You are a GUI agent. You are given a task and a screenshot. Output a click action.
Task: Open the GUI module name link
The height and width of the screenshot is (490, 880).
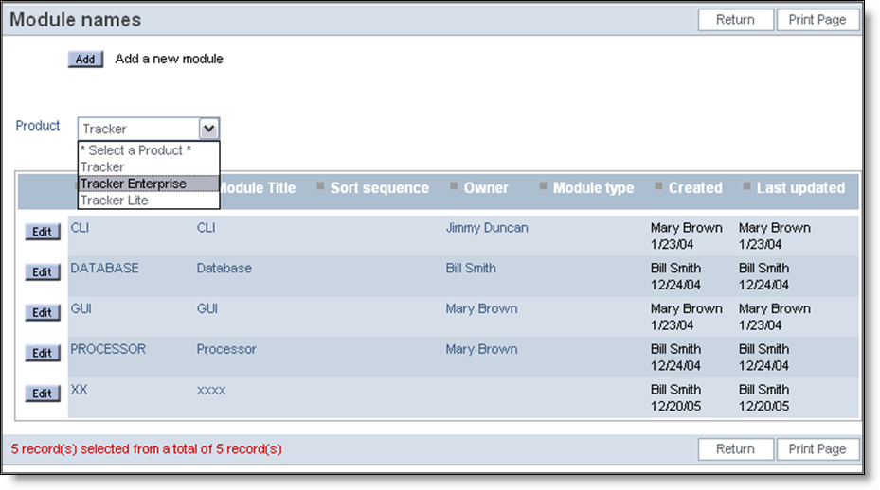pos(81,308)
